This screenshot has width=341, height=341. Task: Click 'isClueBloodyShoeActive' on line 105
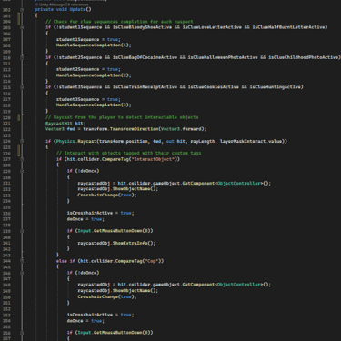(142, 27)
